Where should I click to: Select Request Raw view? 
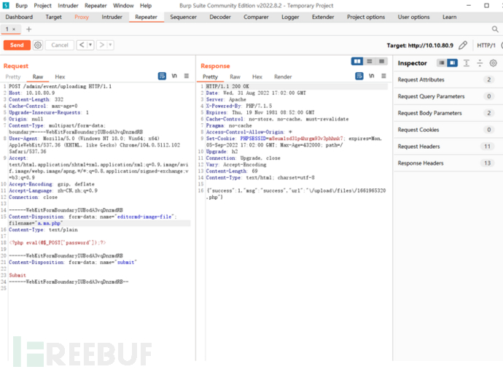[x=37, y=77]
